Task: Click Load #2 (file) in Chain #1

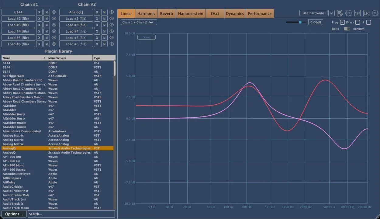Action: [18, 19]
